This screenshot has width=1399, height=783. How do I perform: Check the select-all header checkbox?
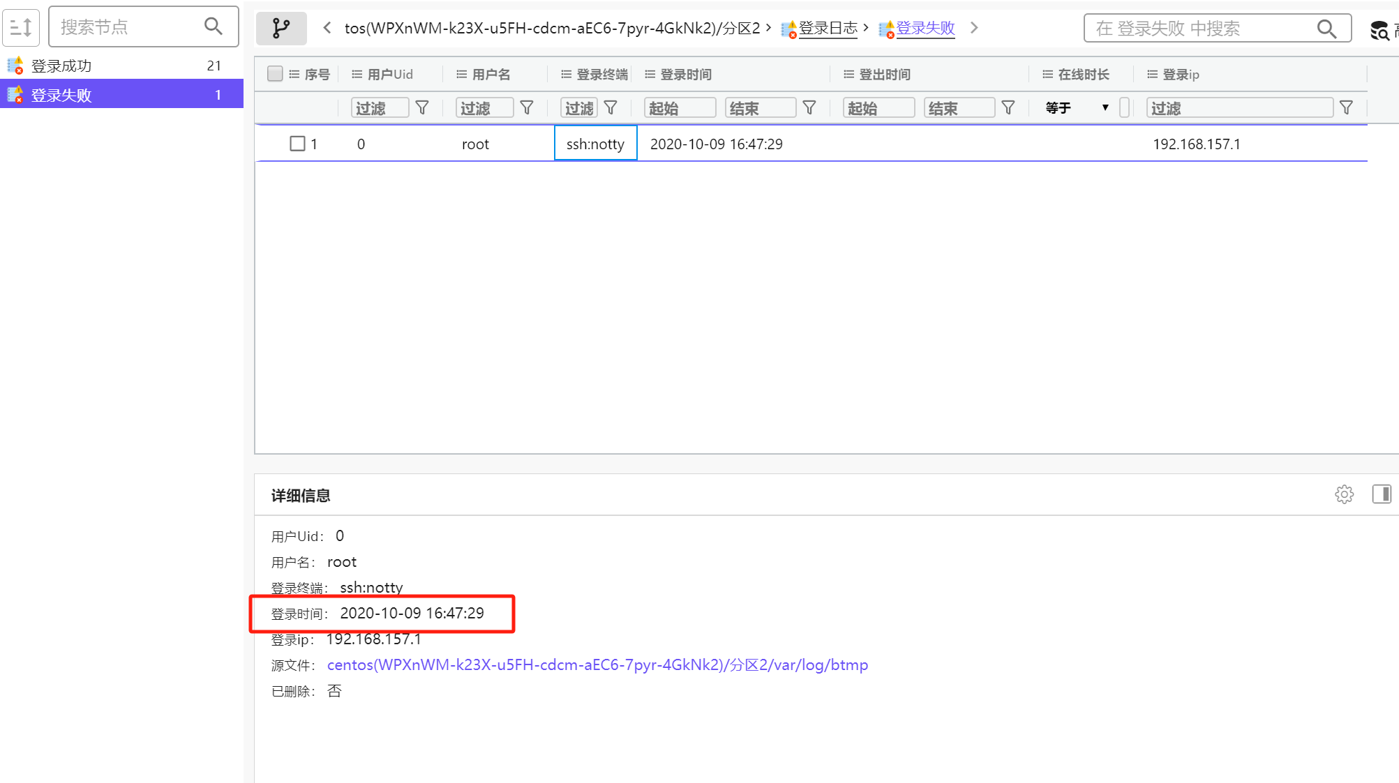275,74
